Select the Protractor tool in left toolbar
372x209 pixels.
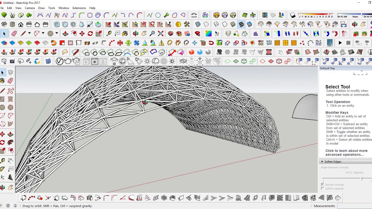coord(3,169)
